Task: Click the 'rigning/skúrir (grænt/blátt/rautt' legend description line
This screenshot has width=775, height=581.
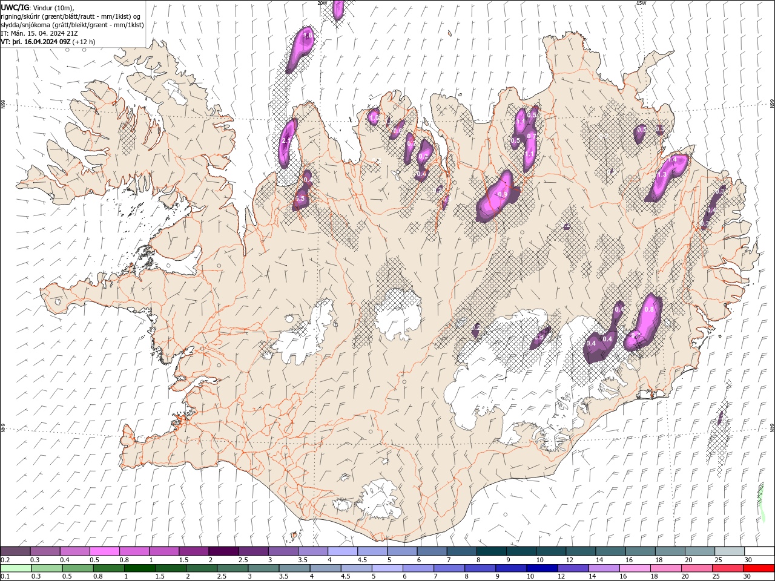Action: 70,16
